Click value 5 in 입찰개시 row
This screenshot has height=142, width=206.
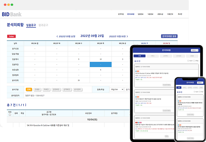[79, 59]
